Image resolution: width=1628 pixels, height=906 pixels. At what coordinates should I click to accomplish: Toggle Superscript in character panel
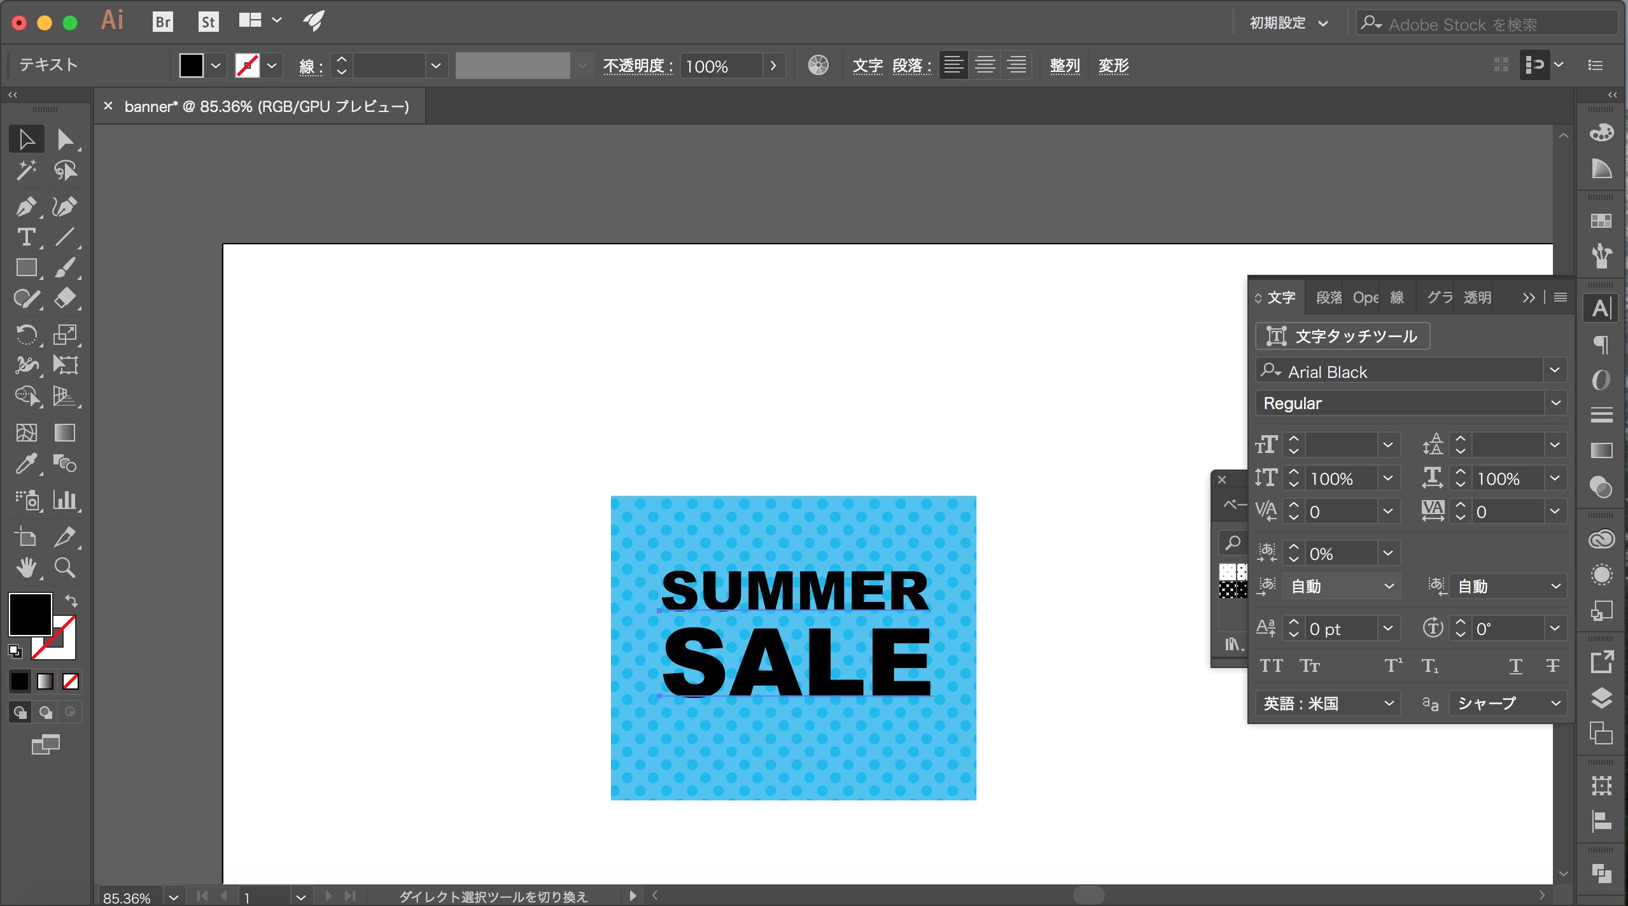click(1393, 666)
